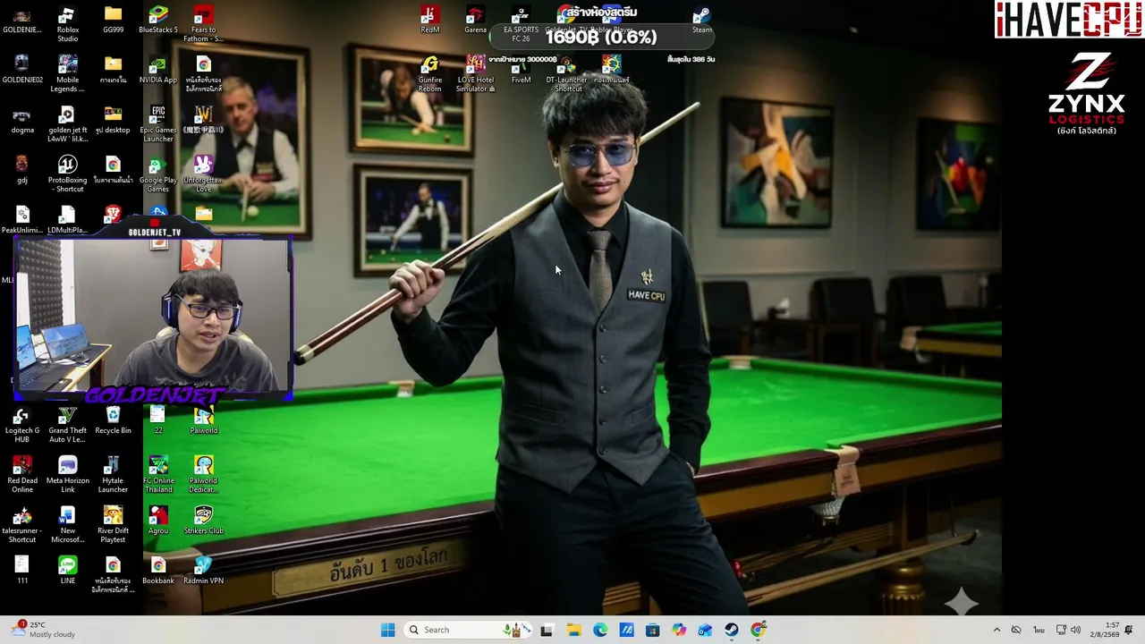1145x644 pixels.
Task: Open the "รูป desktop" folder
Action: tap(113, 120)
